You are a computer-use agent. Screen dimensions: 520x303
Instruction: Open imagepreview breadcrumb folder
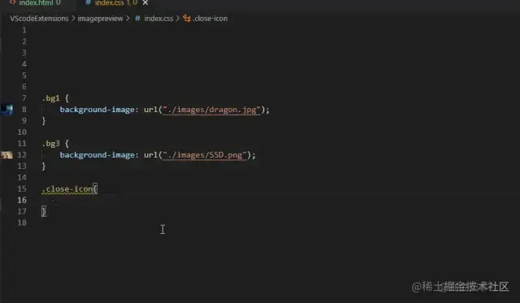click(100, 19)
